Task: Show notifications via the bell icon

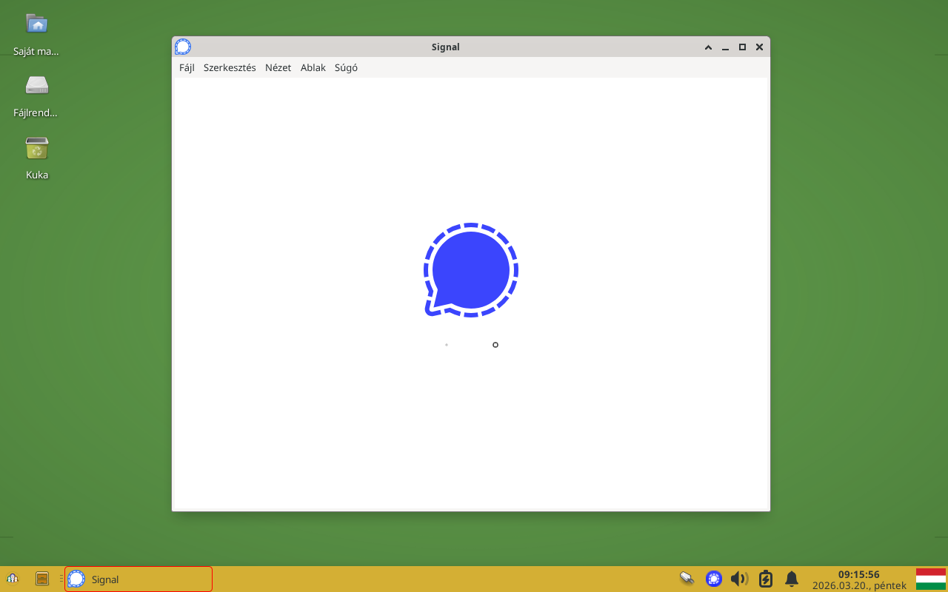Action: [792, 579]
